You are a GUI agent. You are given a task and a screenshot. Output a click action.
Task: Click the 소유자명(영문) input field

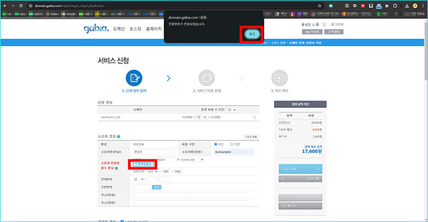[233, 152]
